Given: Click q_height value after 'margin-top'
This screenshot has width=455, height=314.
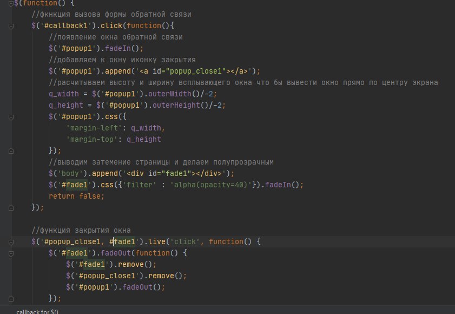Looking at the screenshot, I should 144,139.
